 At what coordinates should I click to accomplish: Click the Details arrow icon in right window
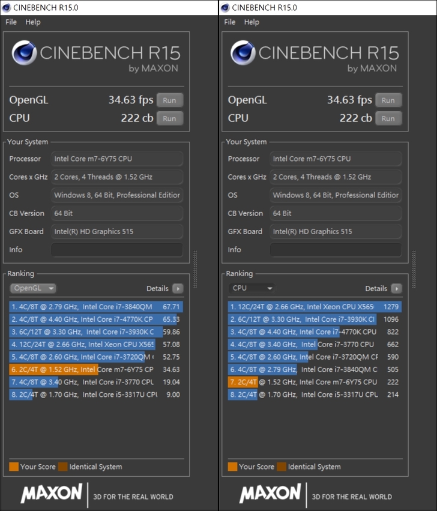[396, 288]
